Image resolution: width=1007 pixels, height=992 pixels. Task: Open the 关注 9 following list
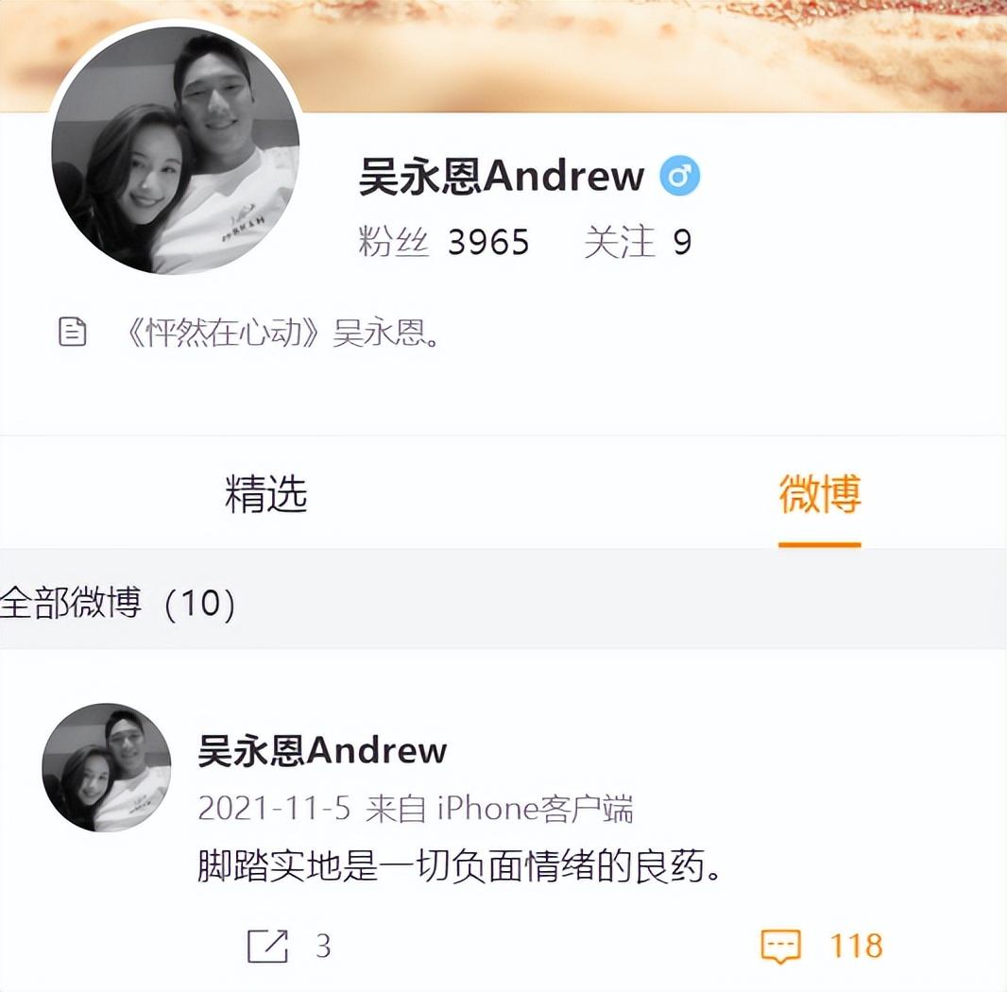pyautogui.click(x=638, y=242)
